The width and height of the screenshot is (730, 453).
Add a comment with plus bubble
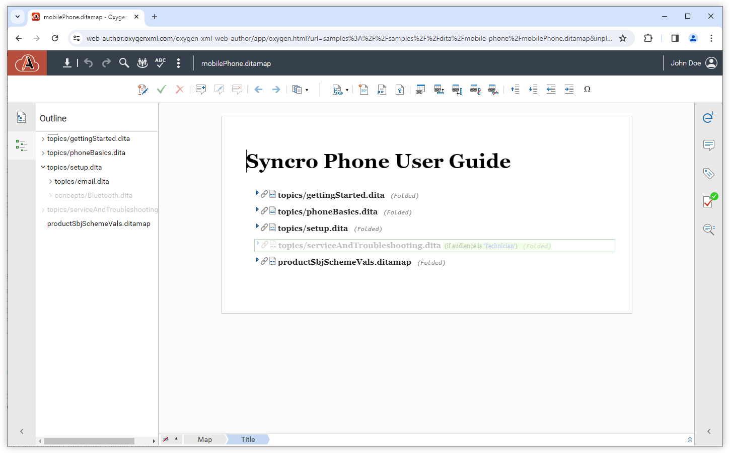coord(201,90)
